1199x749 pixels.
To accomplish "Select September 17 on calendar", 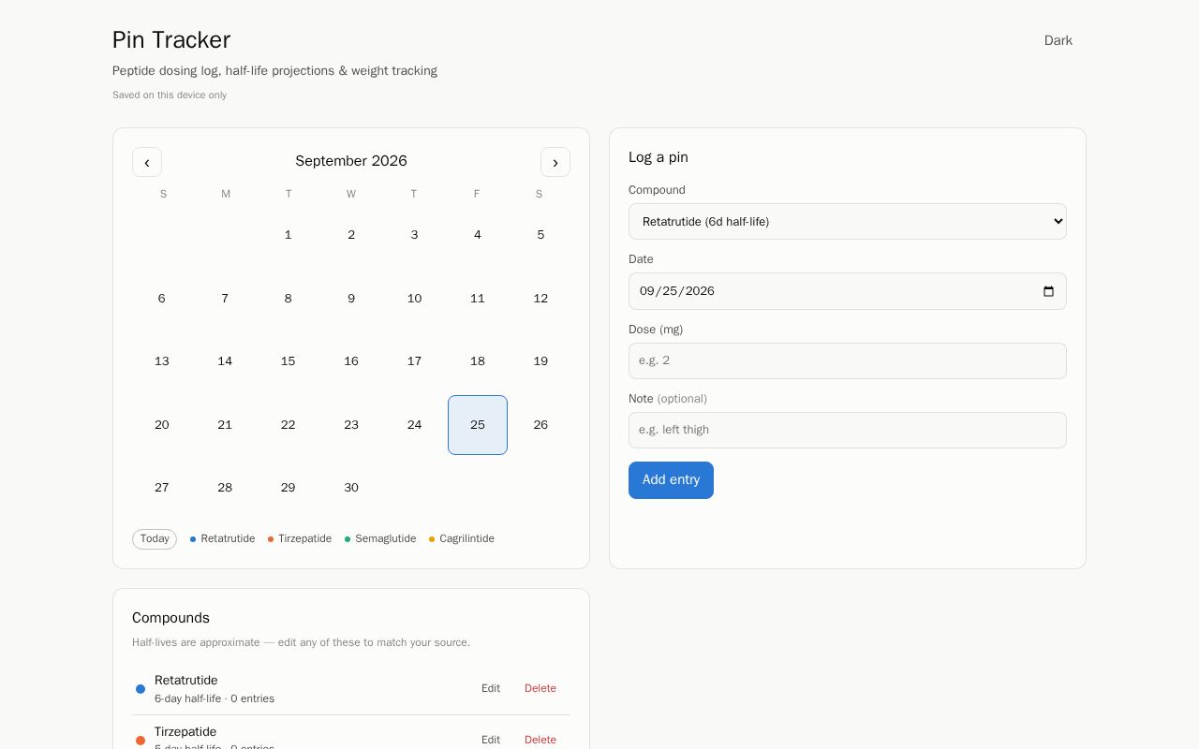I will point(414,361).
